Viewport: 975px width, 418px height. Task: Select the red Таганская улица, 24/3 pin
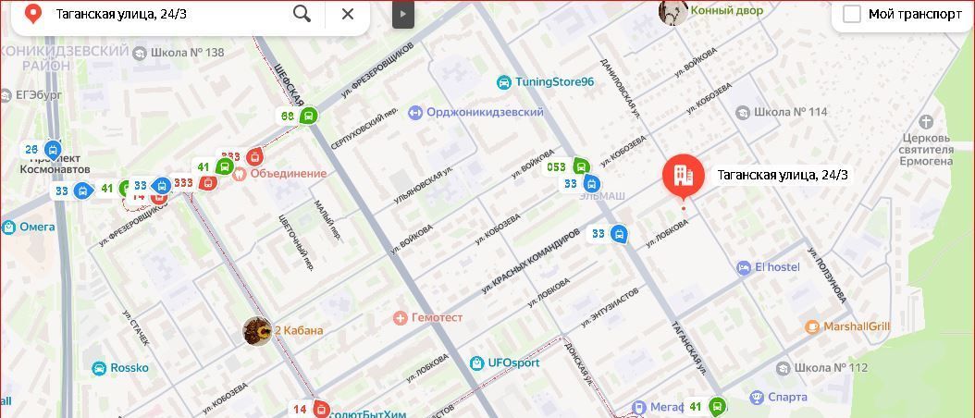[684, 177]
